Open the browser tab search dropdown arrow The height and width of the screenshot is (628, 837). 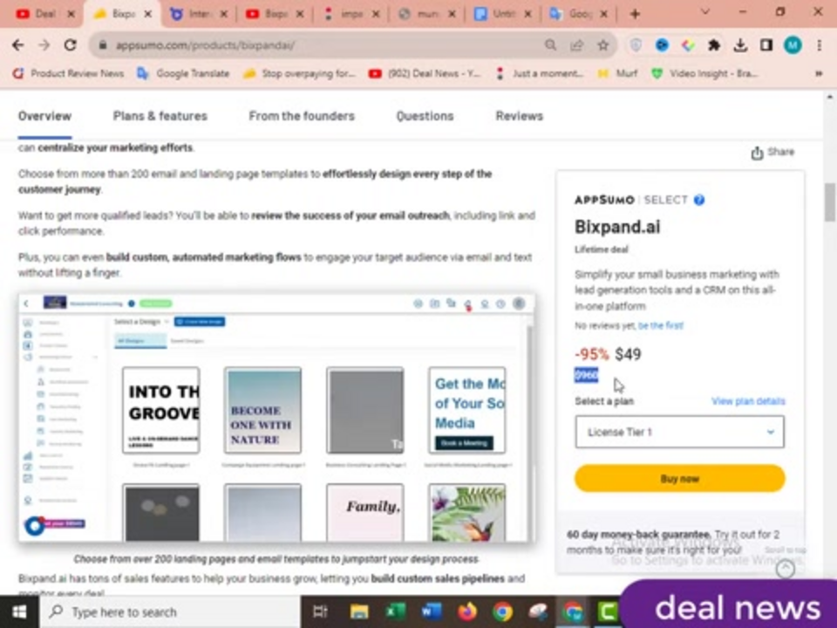point(704,13)
